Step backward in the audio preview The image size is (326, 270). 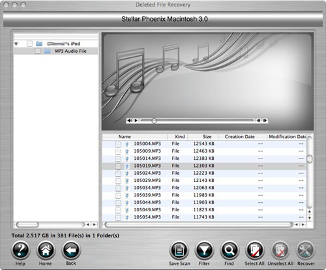coord(259,121)
